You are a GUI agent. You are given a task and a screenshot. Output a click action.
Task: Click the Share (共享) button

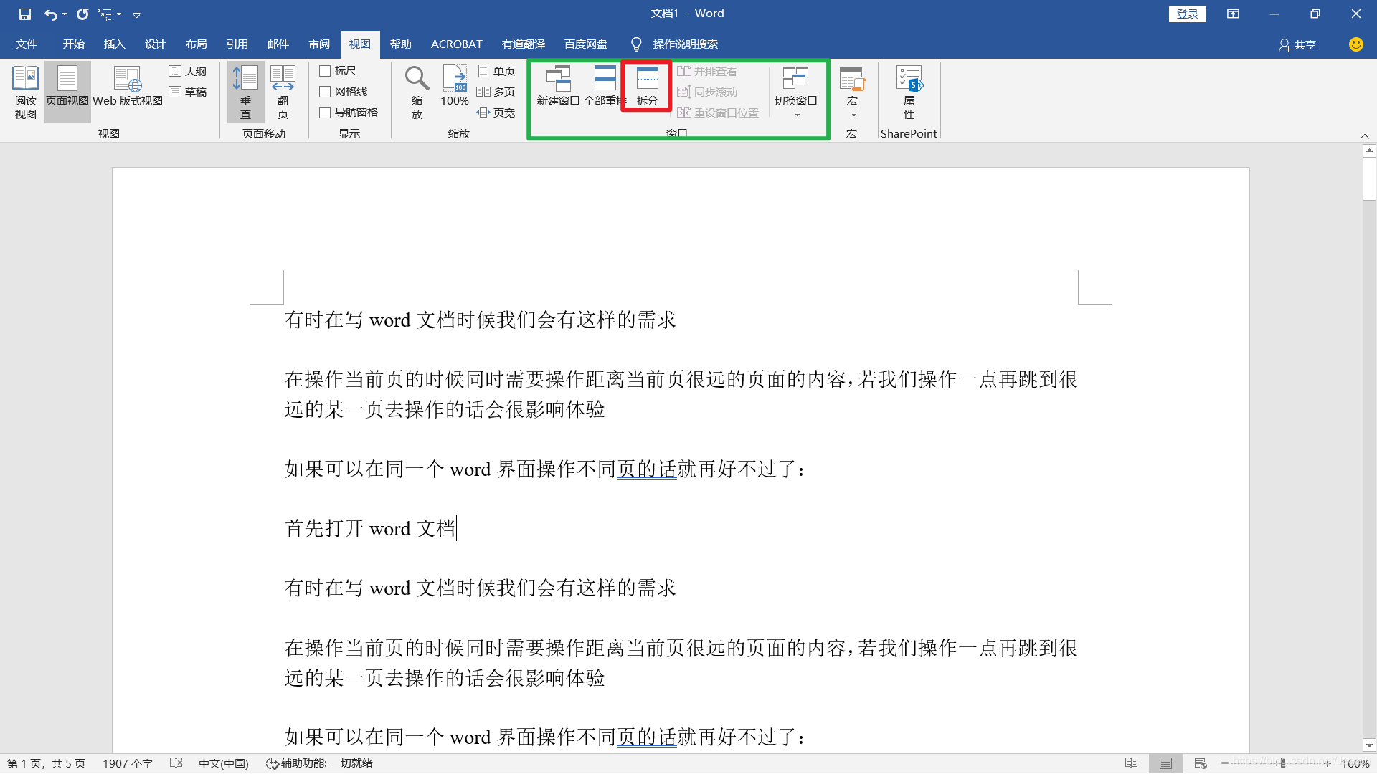tap(1297, 45)
